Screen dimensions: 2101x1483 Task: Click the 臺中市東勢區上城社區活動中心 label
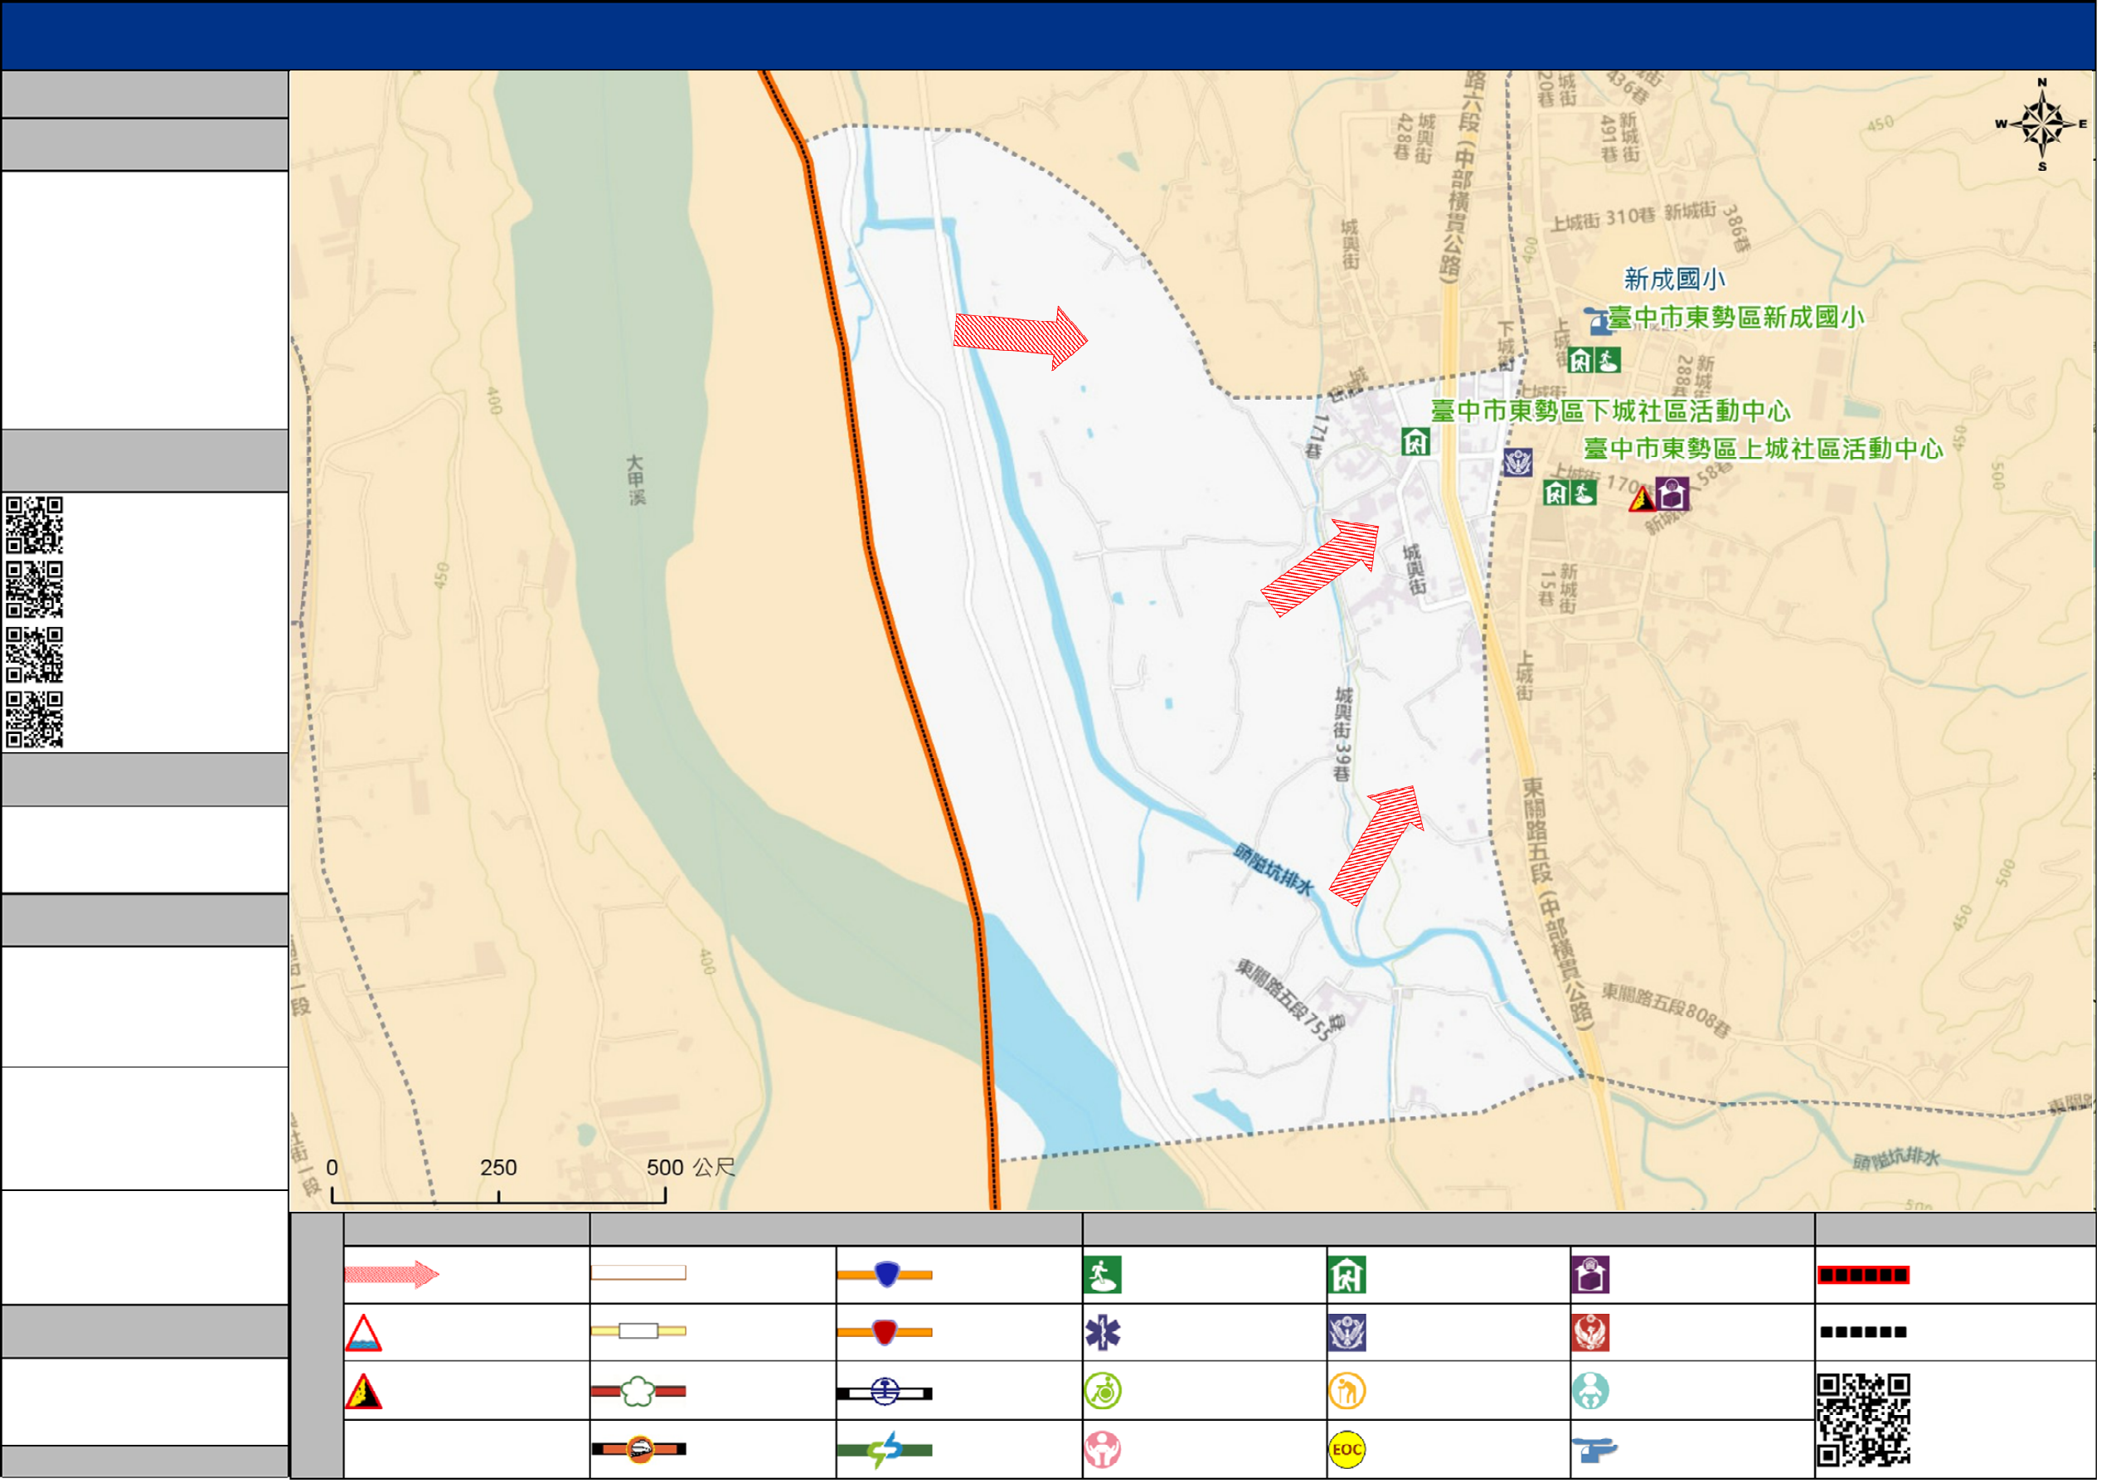click(x=1764, y=450)
